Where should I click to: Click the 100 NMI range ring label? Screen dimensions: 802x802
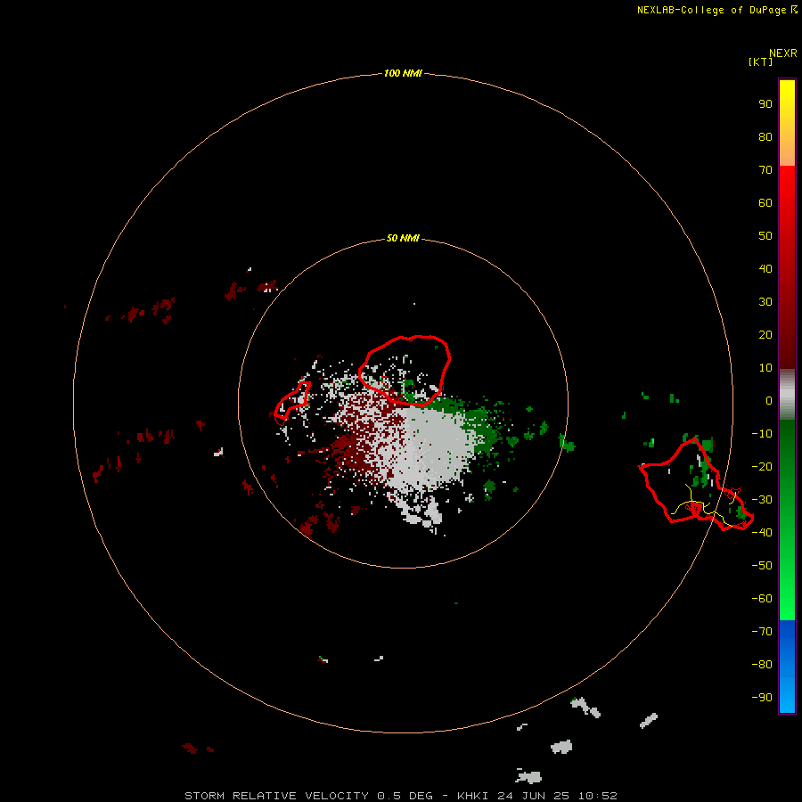point(403,73)
